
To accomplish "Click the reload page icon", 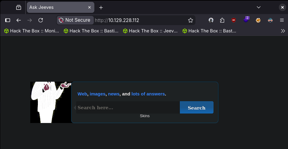I will click(41, 20).
